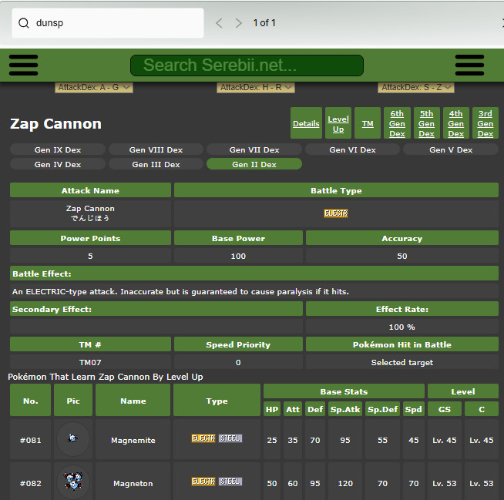This screenshot has width=504, height=500.
Task: Click the find-in-page text box containing dunsp
Action: 108,23
